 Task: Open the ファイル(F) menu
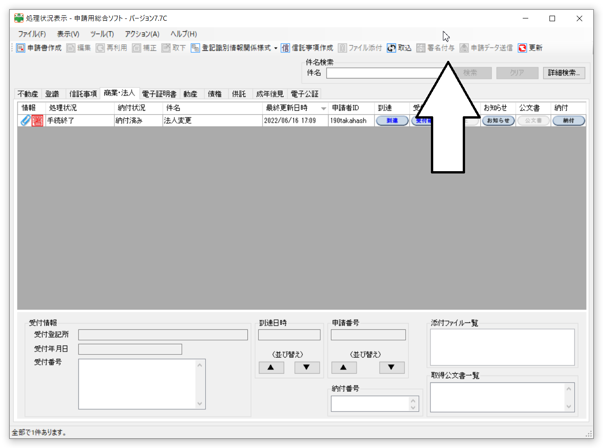tap(32, 34)
